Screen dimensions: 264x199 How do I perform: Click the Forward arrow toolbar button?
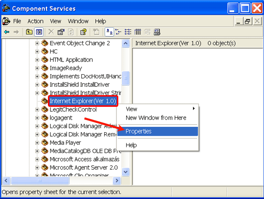pyautogui.click(x=16, y=32)
